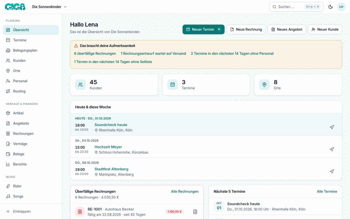The width and height of the screenshot is (350, 219).
Task: Open the LH user avatar menu
Action: (x=341, y=7)
